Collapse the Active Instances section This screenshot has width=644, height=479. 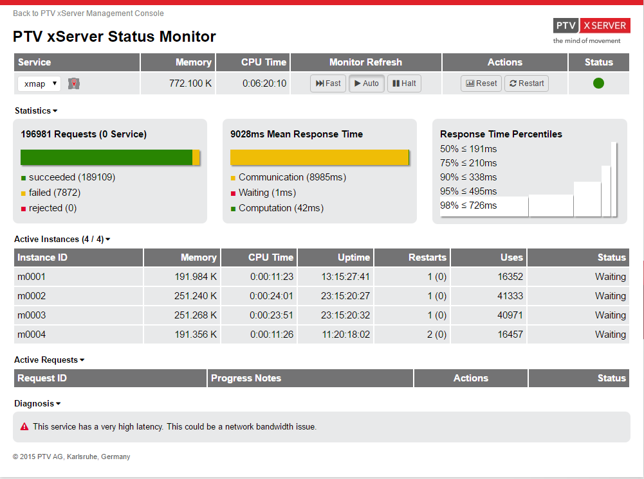pyautogui.click(x=62, y=239)
